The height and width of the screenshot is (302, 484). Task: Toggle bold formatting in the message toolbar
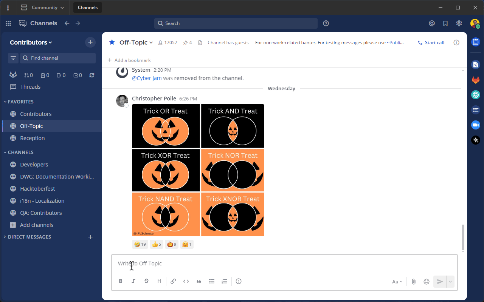pos(121,281)
